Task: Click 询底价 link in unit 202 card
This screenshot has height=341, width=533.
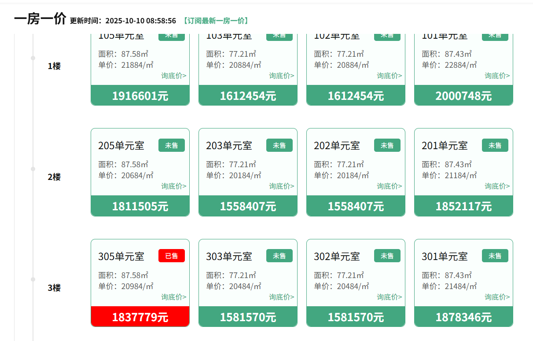Action: coord(389,186)
